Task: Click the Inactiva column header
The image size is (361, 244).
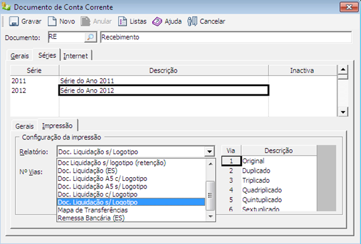Action: click(302, 70)
